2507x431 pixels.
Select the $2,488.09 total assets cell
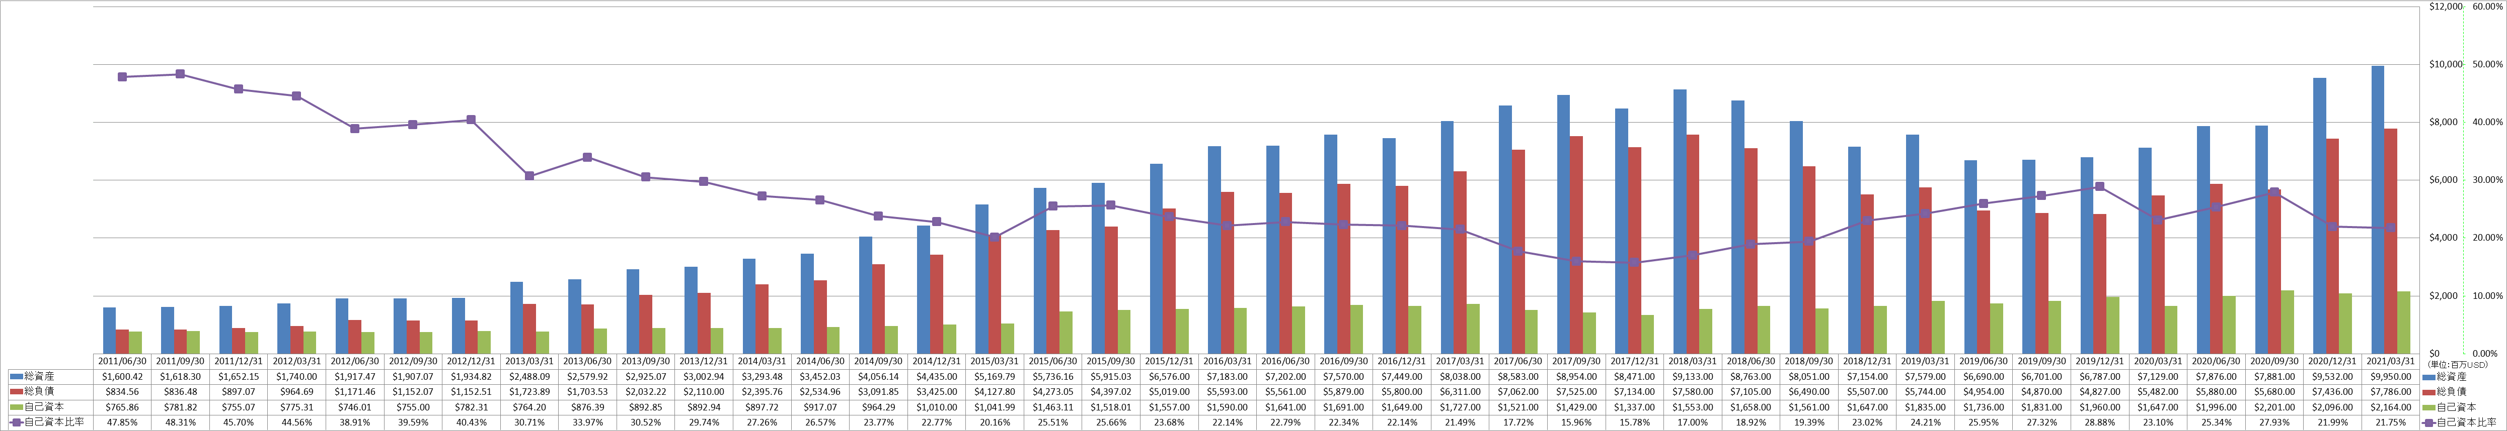point(529,376)
